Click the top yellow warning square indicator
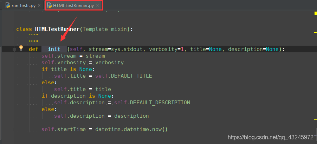Screen dimensions: 317x144 point(315,14)
